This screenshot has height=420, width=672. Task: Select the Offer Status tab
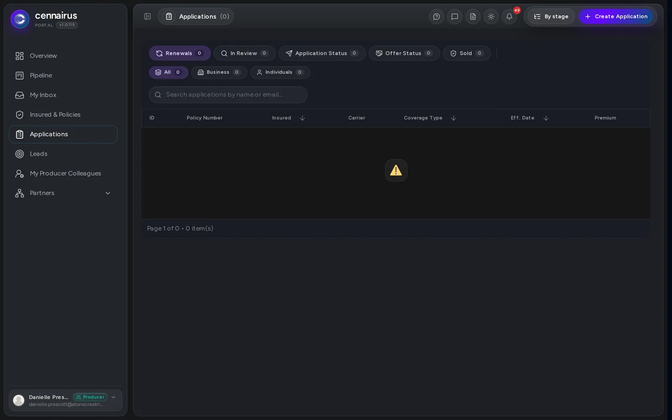pyautogui.click(x=404, y=53)
